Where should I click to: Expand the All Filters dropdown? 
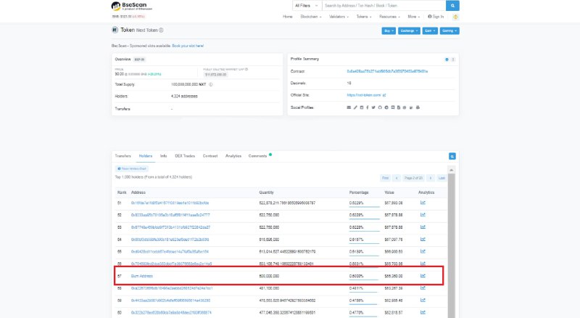307,6
